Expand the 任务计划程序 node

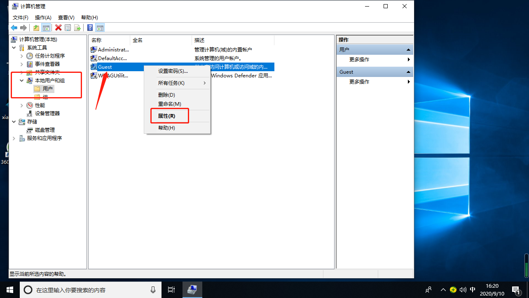(x=22, y=56)
